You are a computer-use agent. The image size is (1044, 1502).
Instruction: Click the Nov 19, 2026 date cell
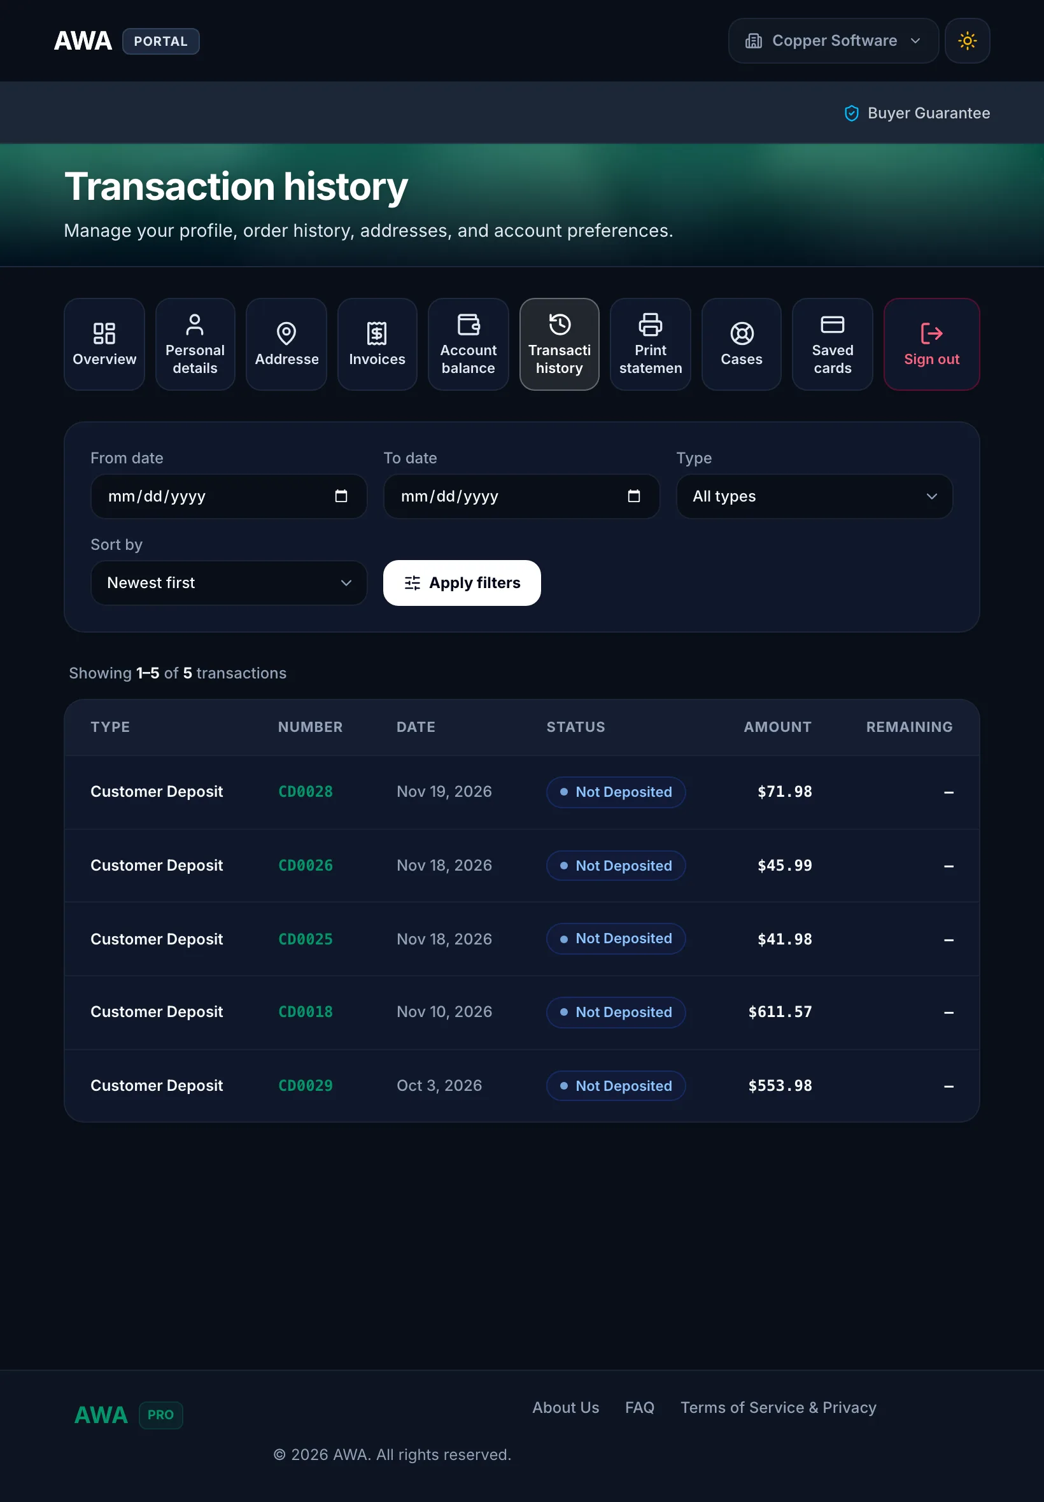coord(444,791)
